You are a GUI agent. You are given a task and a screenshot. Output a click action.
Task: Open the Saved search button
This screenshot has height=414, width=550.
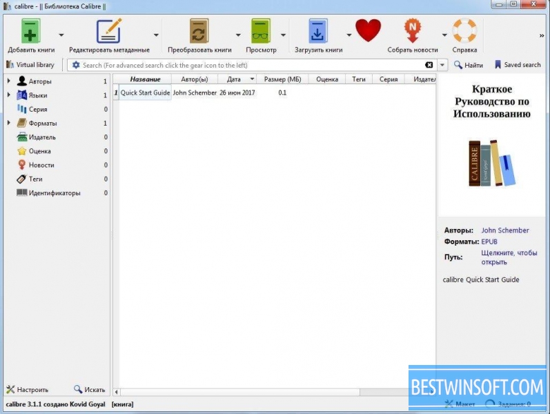pyautogui.click(x=518, y=65)
